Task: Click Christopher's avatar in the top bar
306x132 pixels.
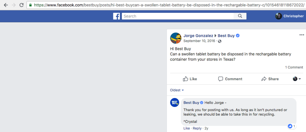Action: click(279, 16)
